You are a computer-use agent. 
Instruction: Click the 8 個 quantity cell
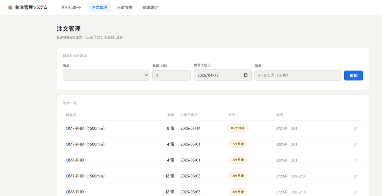tap(170, 128)
